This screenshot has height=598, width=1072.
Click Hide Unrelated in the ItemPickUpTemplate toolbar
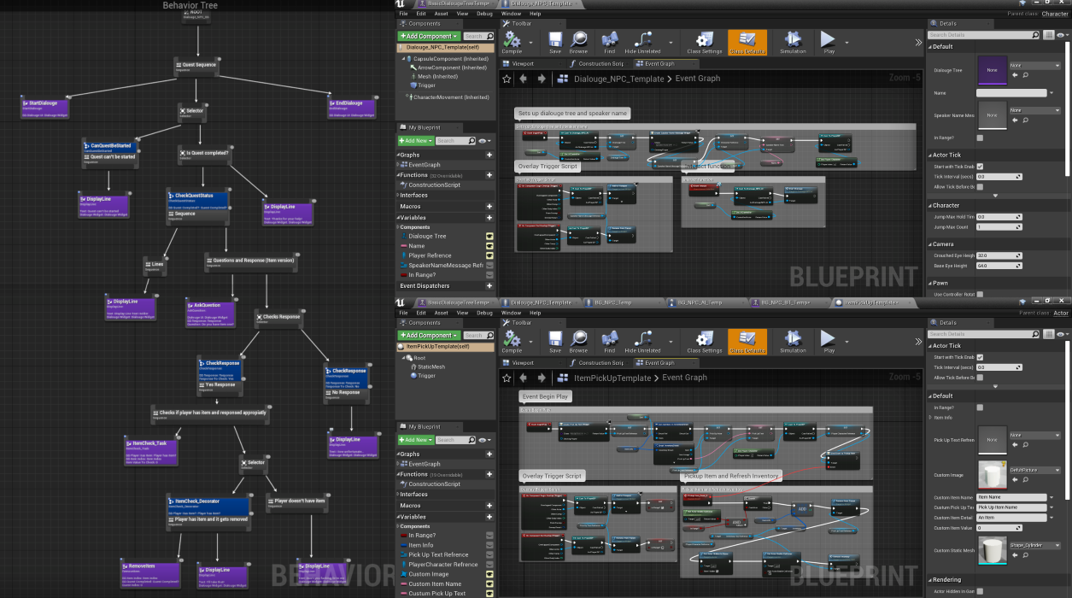pos(642,342)
